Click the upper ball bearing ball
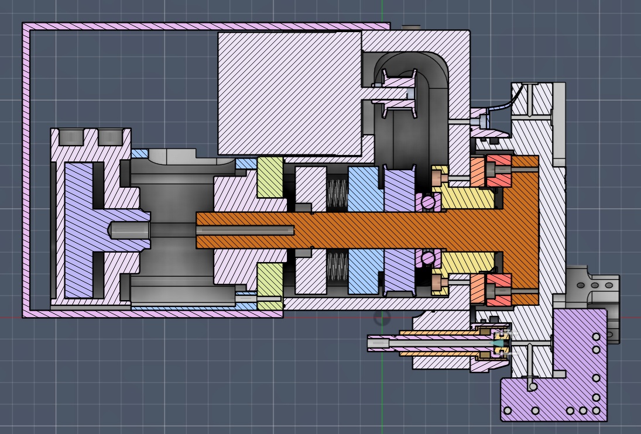Viewport: 641px width, 434px height. pos(427,202)
